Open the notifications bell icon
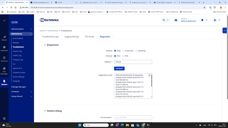Viewport: 228px width, 128px height. pos(202,20)
